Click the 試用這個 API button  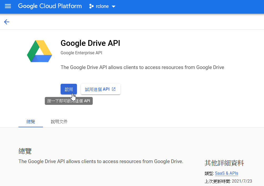100,89
